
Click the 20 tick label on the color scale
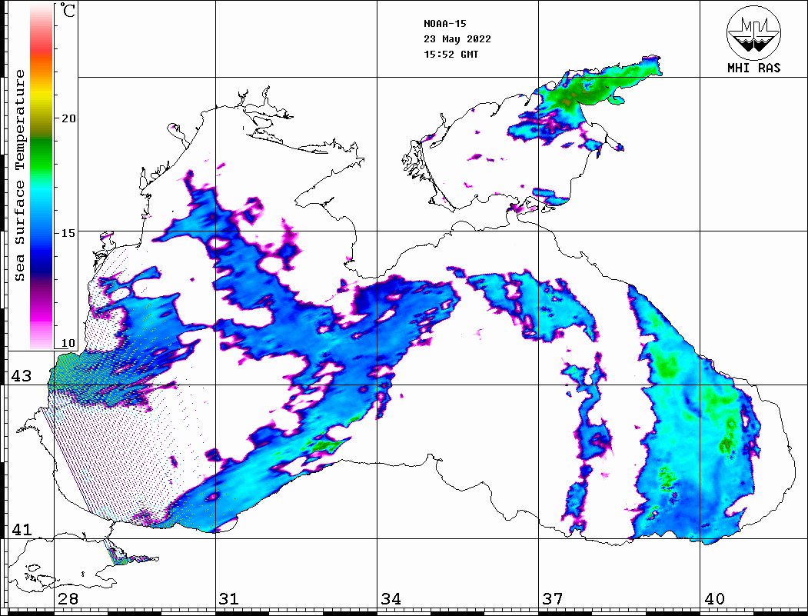[68, 118]
